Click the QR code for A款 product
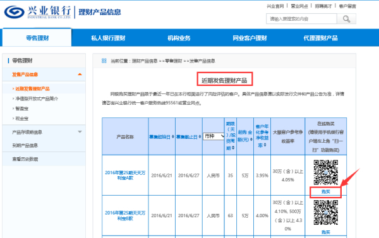Image resolution: width=379 pixels, height=238 pixels. (325, 172)
